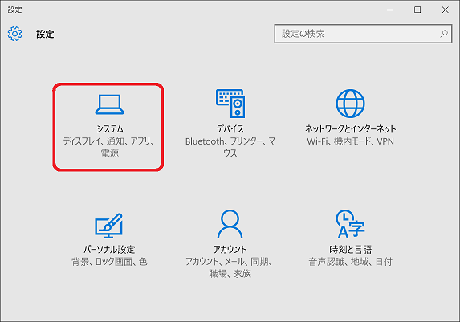The image size is (460, 322).
Task: Click the 背景、ロック画面、色 description
Action: [109, 262]
